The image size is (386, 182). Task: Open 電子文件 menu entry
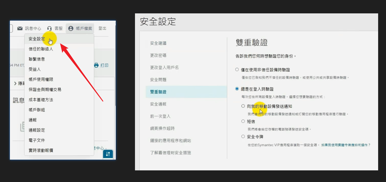tap(59, 140)
